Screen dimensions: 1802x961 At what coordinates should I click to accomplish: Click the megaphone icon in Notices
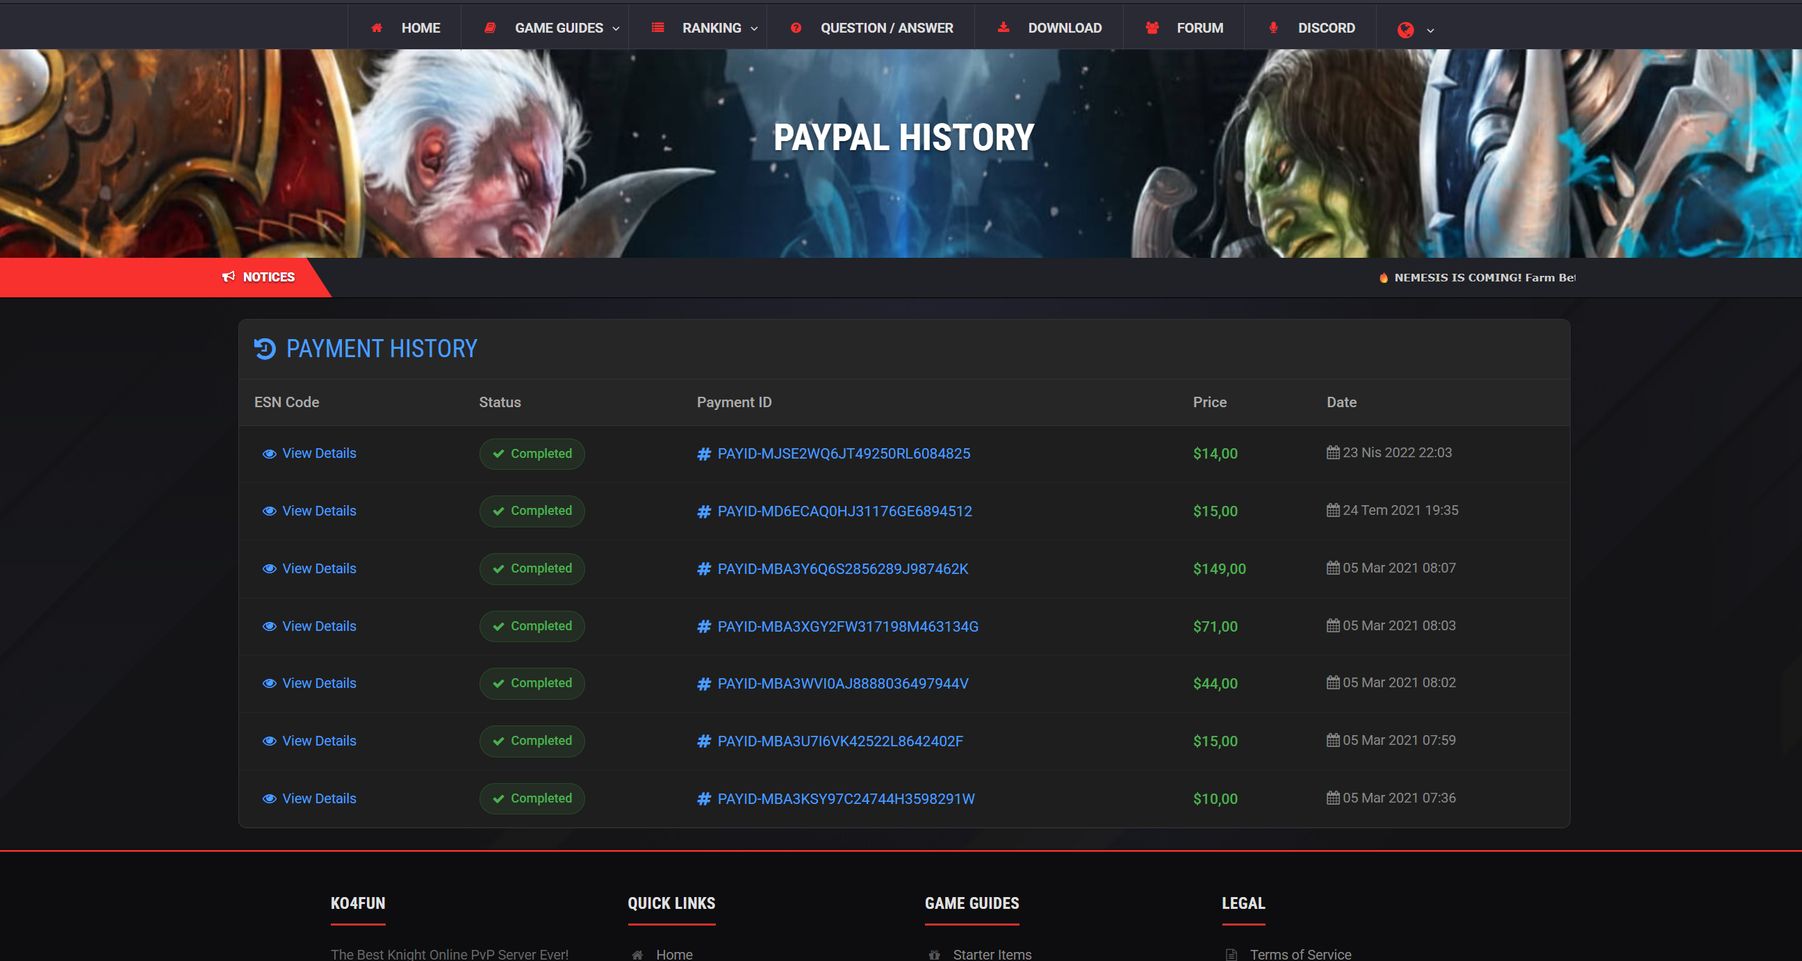click(228, 277)
